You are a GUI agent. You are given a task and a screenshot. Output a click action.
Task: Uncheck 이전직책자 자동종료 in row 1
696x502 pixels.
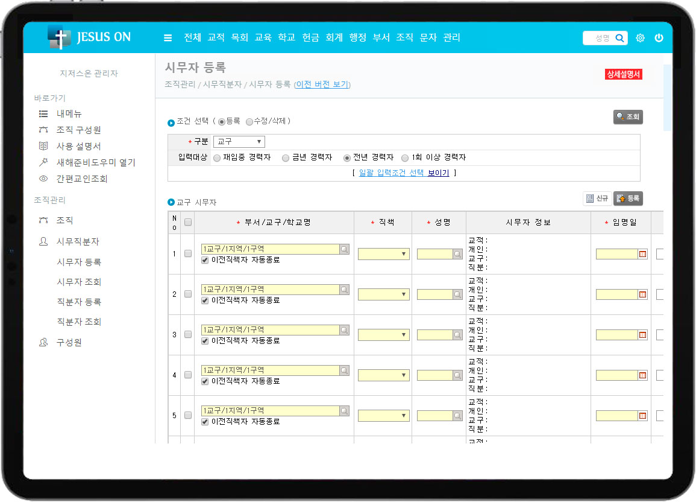coord(205,260)
